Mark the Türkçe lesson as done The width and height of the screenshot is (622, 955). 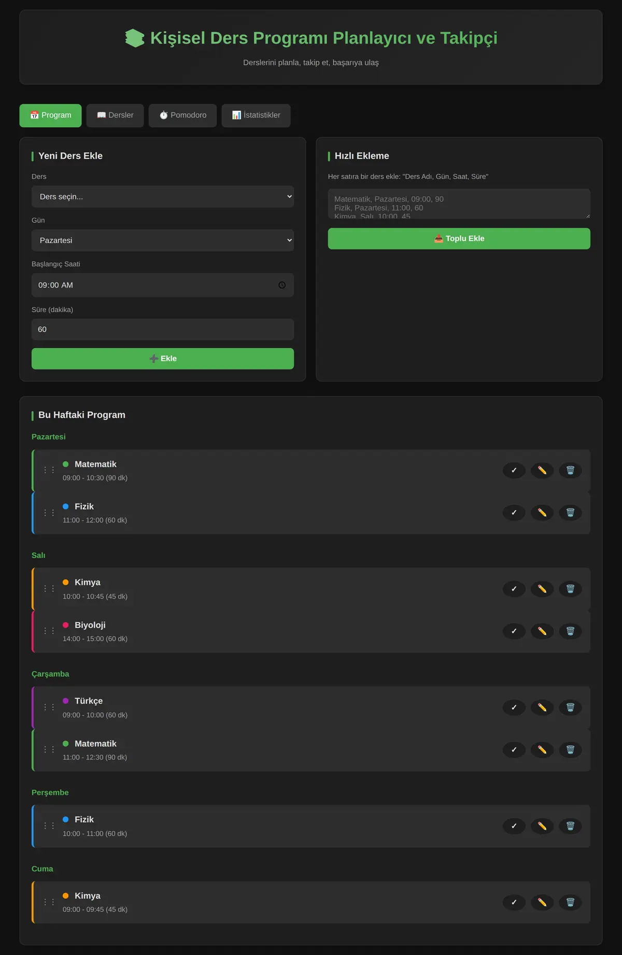point(514,707)
